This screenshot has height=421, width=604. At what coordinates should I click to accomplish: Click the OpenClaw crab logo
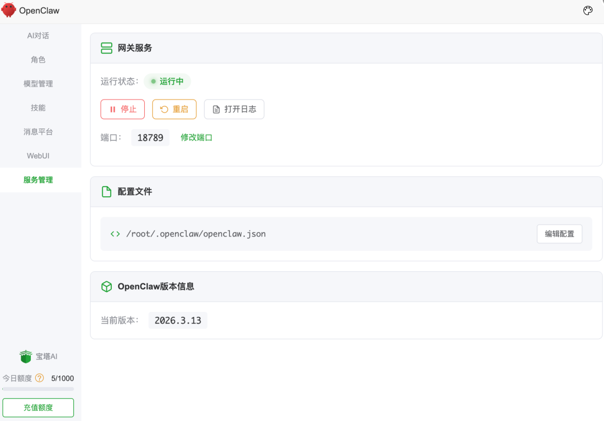click(x=9, y=10)
